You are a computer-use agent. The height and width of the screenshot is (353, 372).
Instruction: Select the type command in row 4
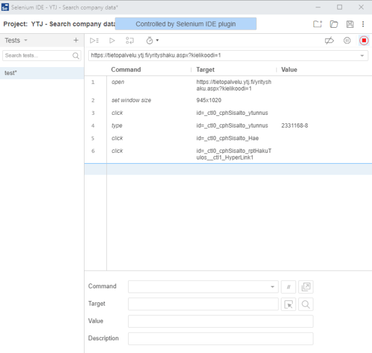[x=228, y=126]
